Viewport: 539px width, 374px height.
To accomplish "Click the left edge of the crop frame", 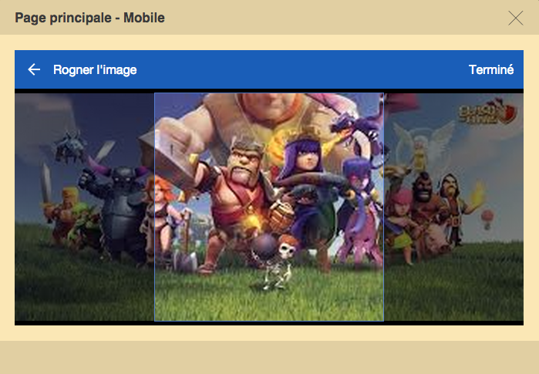I will pyautogui.click(x=154, y=207).
